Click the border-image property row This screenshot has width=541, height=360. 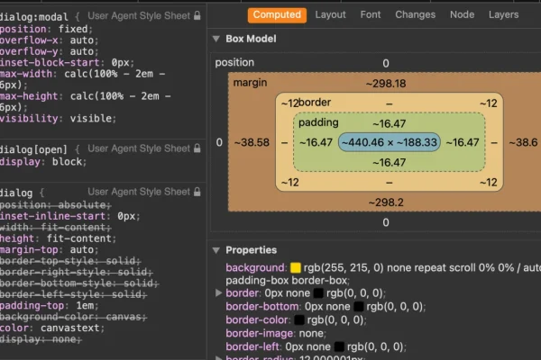(276, 334)
